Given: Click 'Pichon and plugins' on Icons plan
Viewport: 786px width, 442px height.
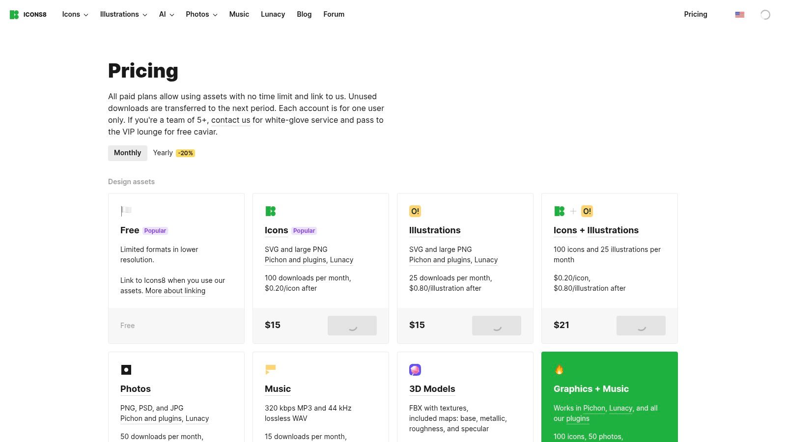Looking at the screenshot, I should (295, 260).
